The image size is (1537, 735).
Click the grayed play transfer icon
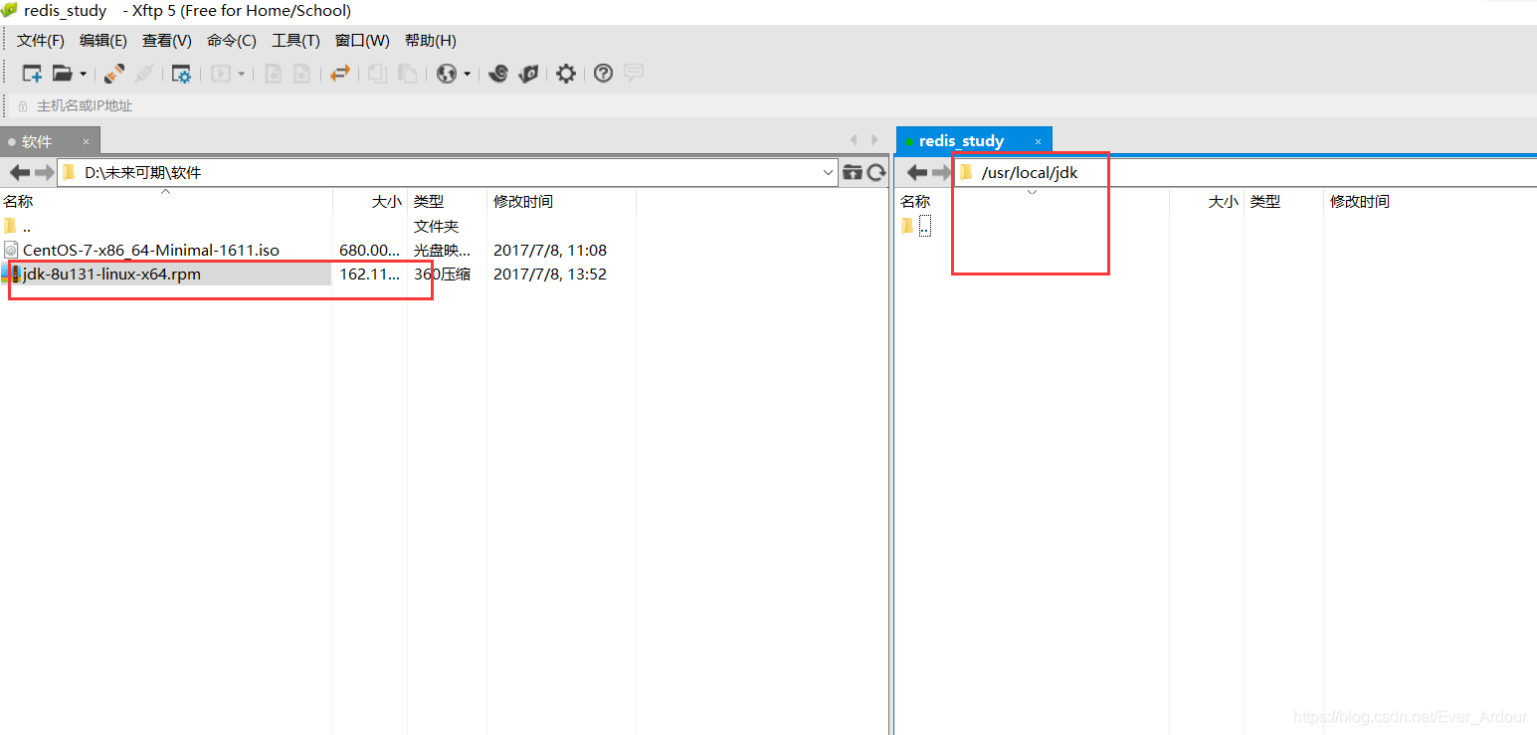coord(220,74)
